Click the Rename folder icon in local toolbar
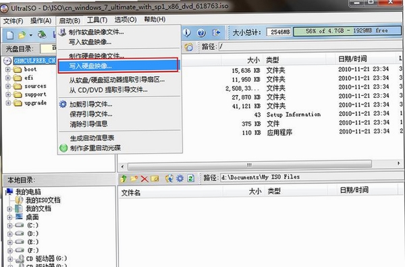Viewport: 405px width, 267px height. [x=155, y=179]
